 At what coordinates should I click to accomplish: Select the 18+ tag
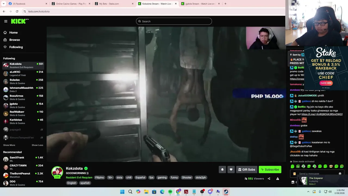click(110, 177)
